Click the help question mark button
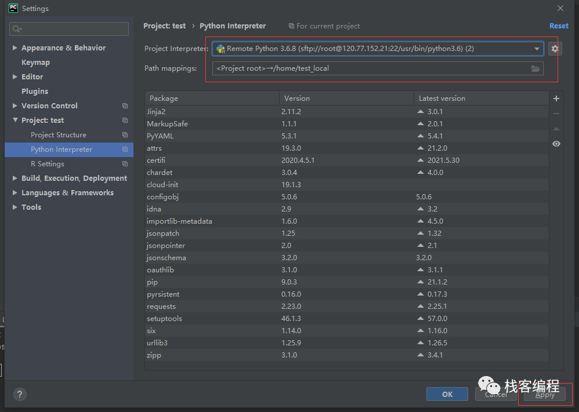This screenshot has width=579, height=412. pos(20,394)
